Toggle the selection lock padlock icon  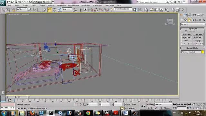tap(81, 104)
